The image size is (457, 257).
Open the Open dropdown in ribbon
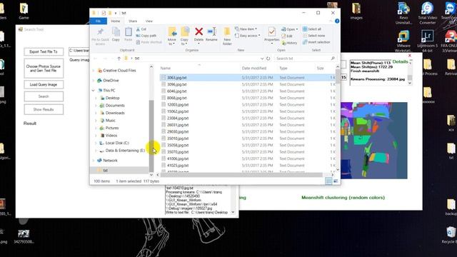click(290, 29)
